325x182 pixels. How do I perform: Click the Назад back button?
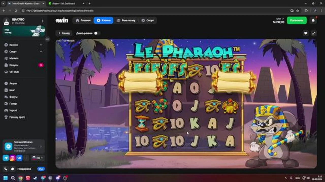[x=64, y=33]
